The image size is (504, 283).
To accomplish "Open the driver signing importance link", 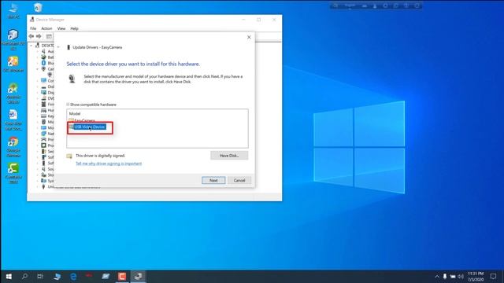I will pyautogui.click(x=109, y=164).
